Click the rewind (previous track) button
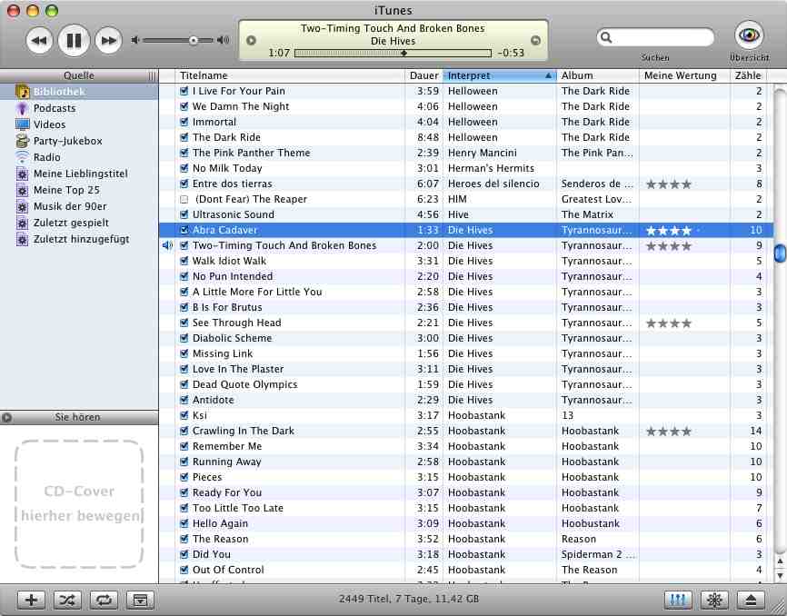 tap(39, 40)
